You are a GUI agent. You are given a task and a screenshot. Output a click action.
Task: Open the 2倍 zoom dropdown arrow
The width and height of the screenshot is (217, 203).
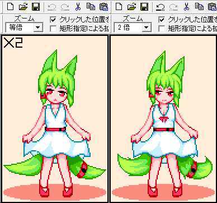coord(147,27)
